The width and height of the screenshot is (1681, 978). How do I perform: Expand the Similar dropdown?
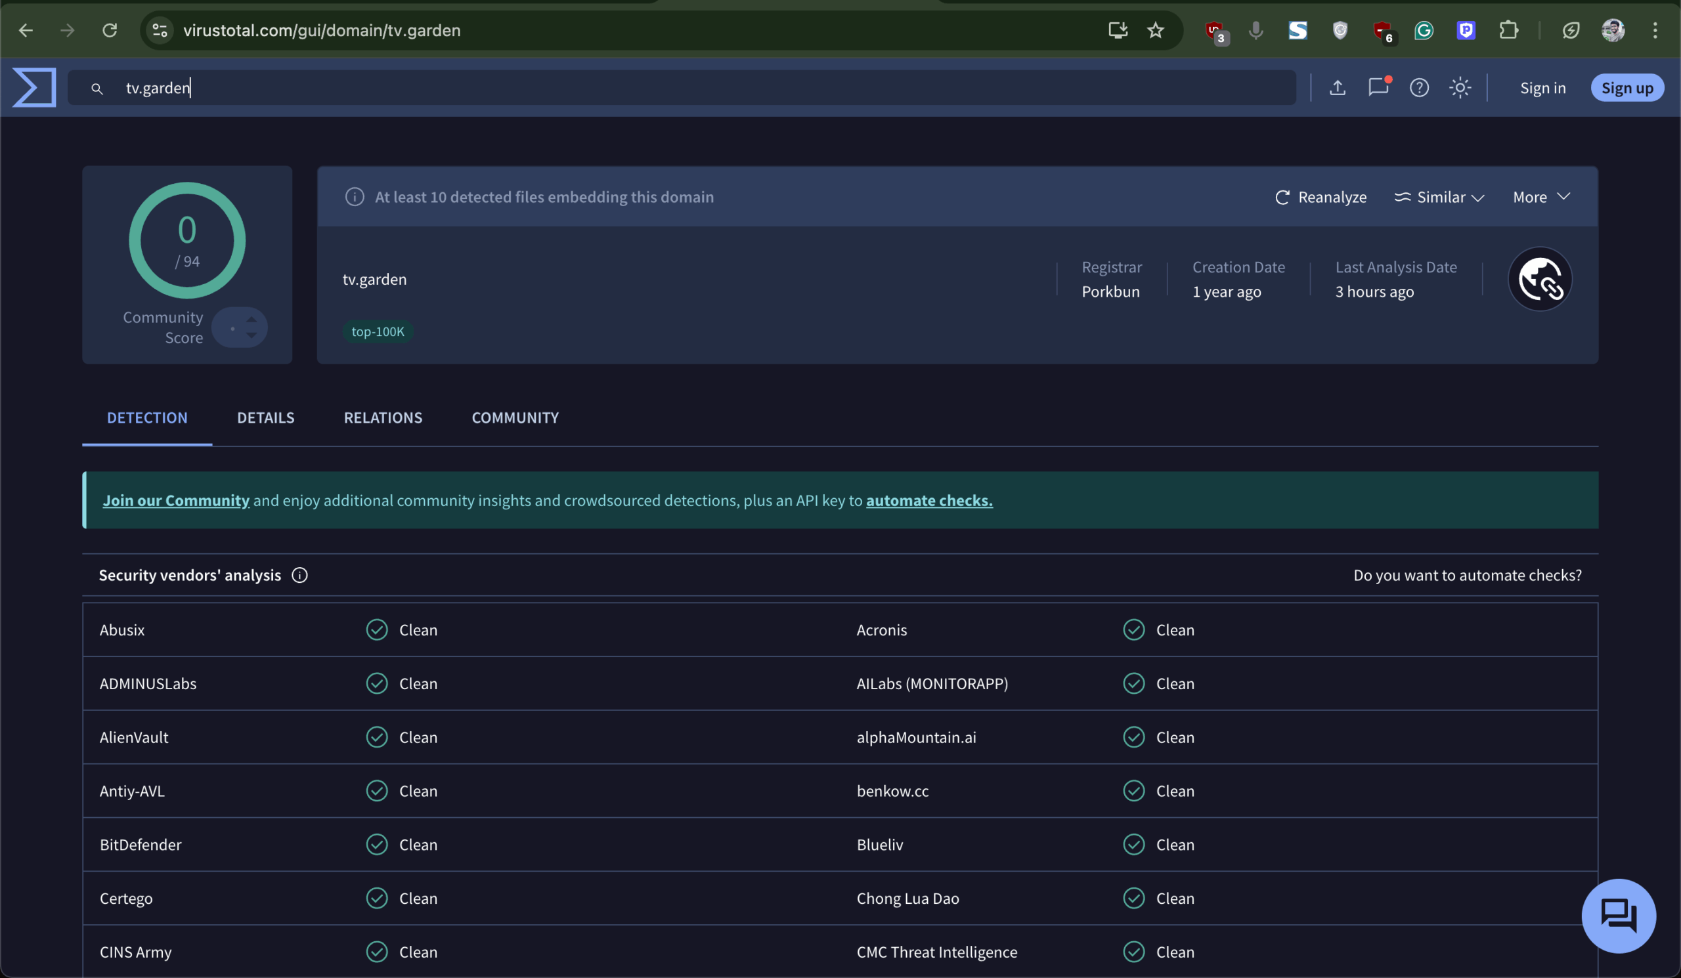point(1439,197)
